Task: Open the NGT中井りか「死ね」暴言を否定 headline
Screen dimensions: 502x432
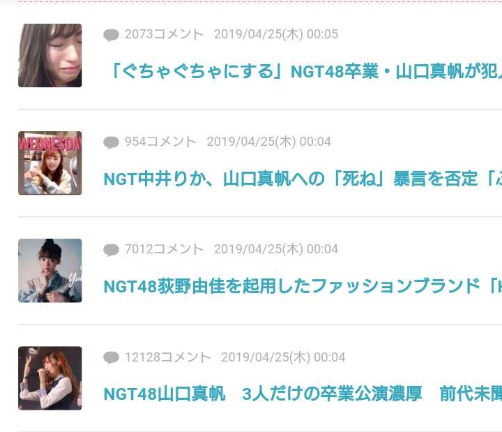Action: point(303,179)
